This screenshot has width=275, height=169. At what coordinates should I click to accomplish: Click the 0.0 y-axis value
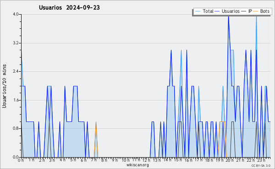(16, 157)
